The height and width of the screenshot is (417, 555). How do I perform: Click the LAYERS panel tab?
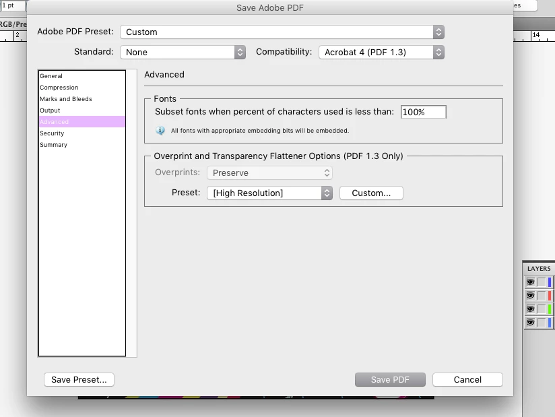coord(539,269)
